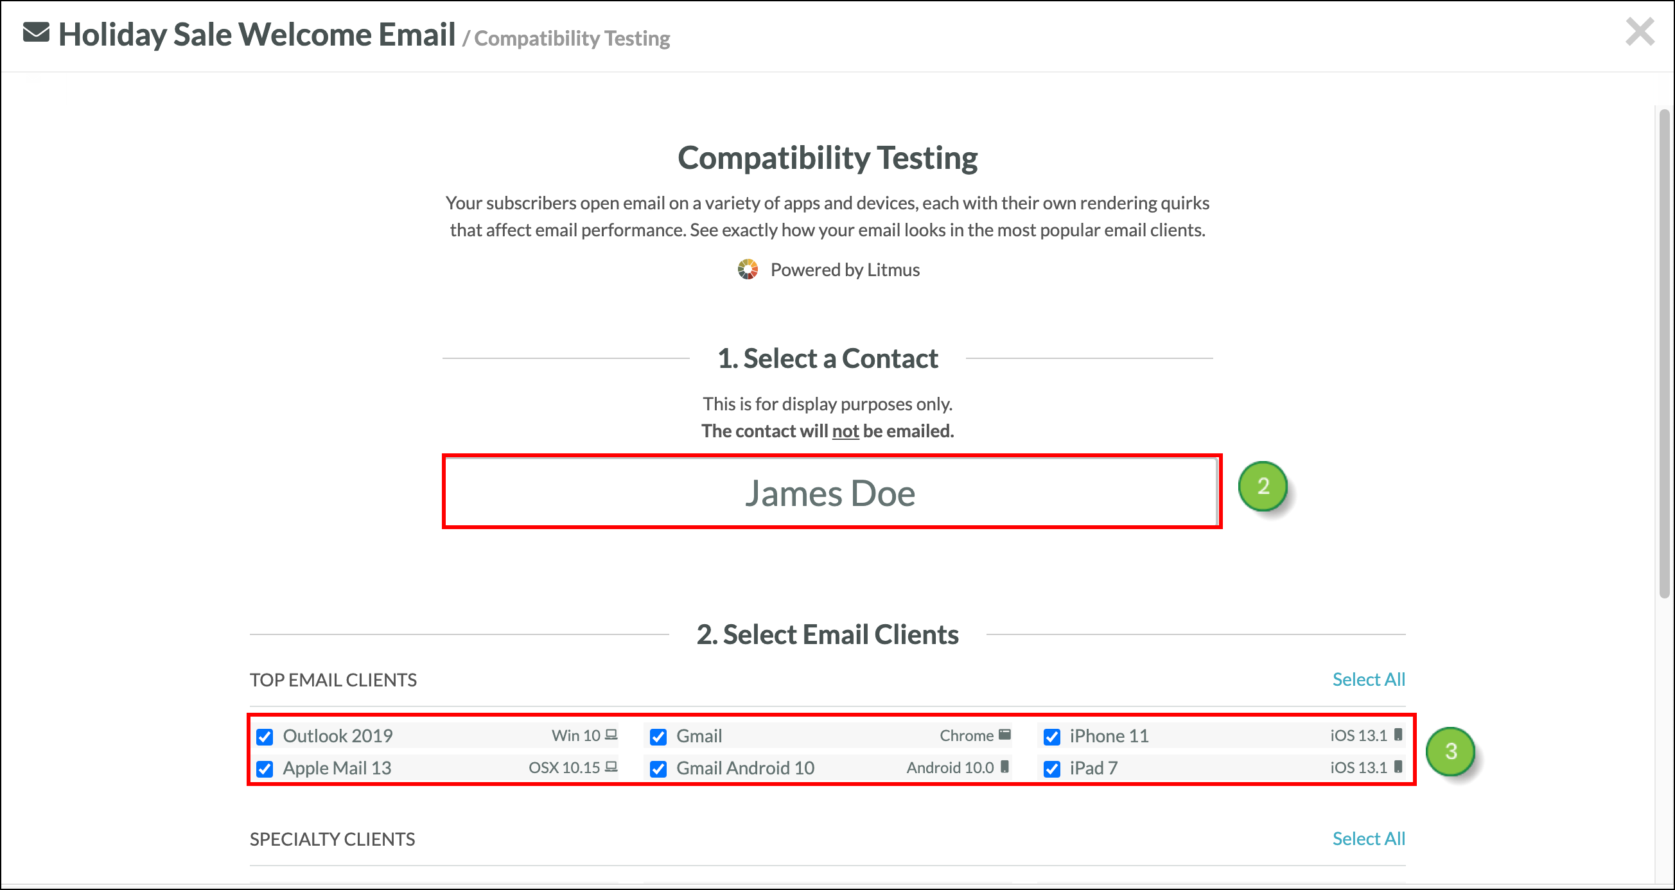Toggle the Gmail Chrome checkbox
This screenshot has height=890, width=1675.
658,737
